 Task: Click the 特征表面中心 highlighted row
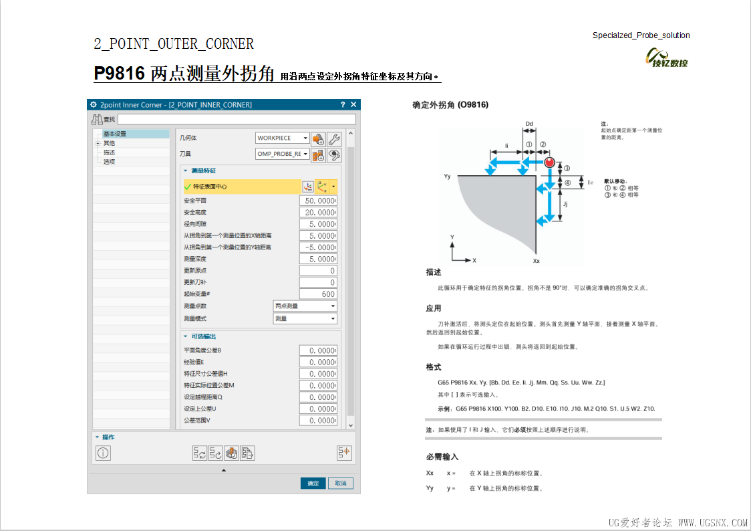243,187
